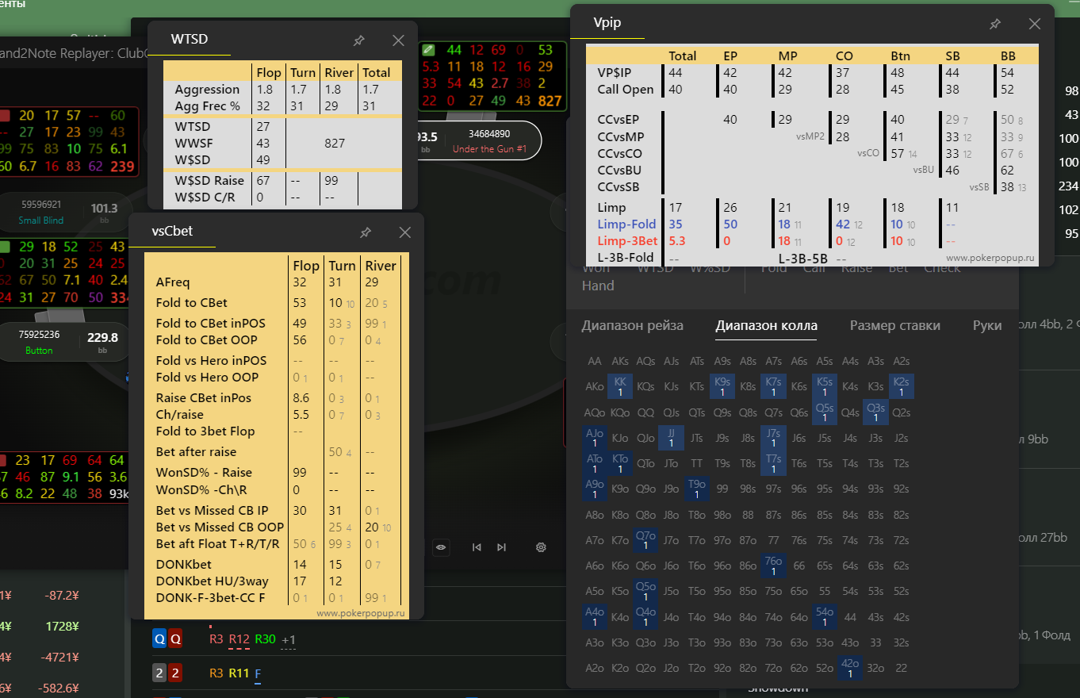Close the Vpip popup
Viewport: 1080px width, 698px height.
click(1035, 25)
